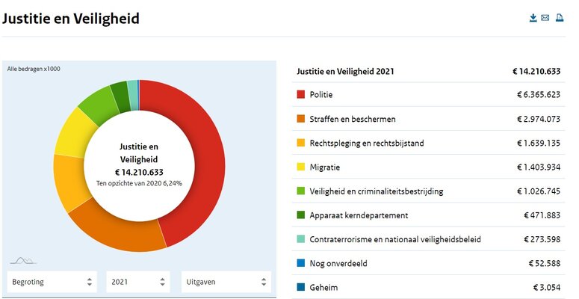
Task: Click 'Ten opzichte van 2020 6,24%' text
Action: [x=139, y=183]
